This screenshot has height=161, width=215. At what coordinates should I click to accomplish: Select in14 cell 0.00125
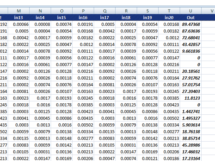(40, 111)
